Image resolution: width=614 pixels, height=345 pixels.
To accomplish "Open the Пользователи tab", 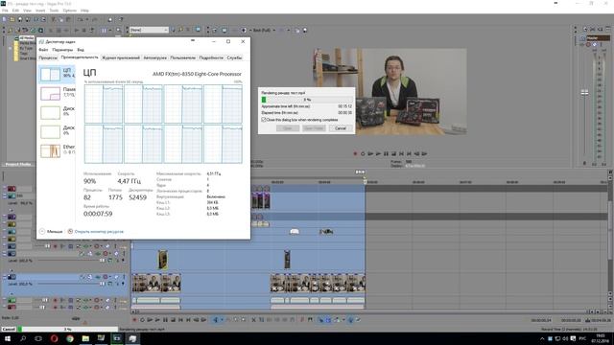I will tap(183, 57).
